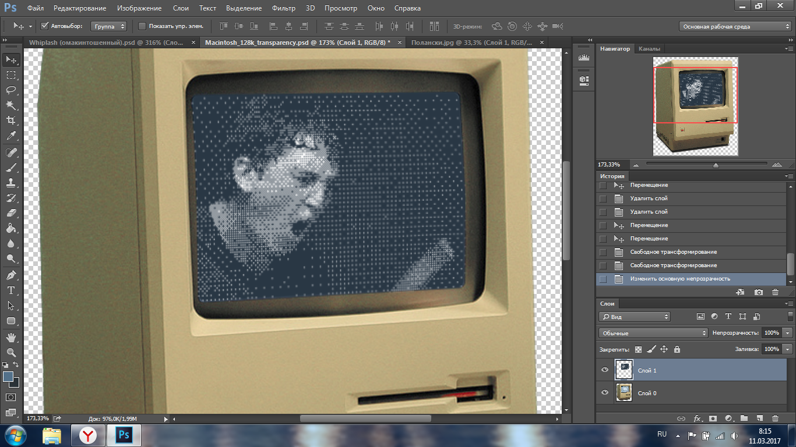Select the Paint Bucket tool
The image size is (796, 447).
(x=11, y=228)
